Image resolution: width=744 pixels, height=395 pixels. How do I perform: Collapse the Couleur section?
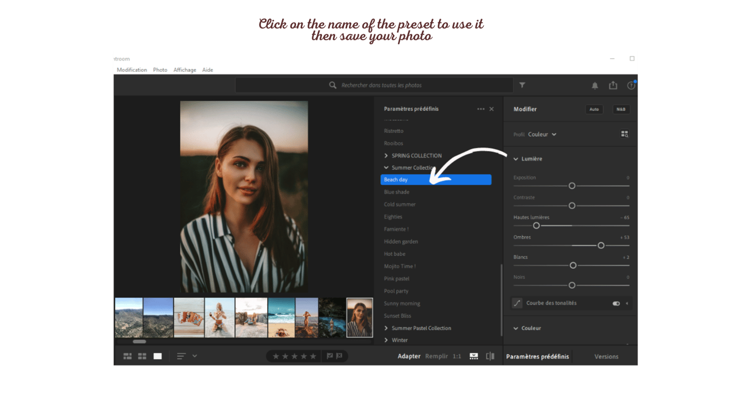pyautogui.click(x=516, y=328)
